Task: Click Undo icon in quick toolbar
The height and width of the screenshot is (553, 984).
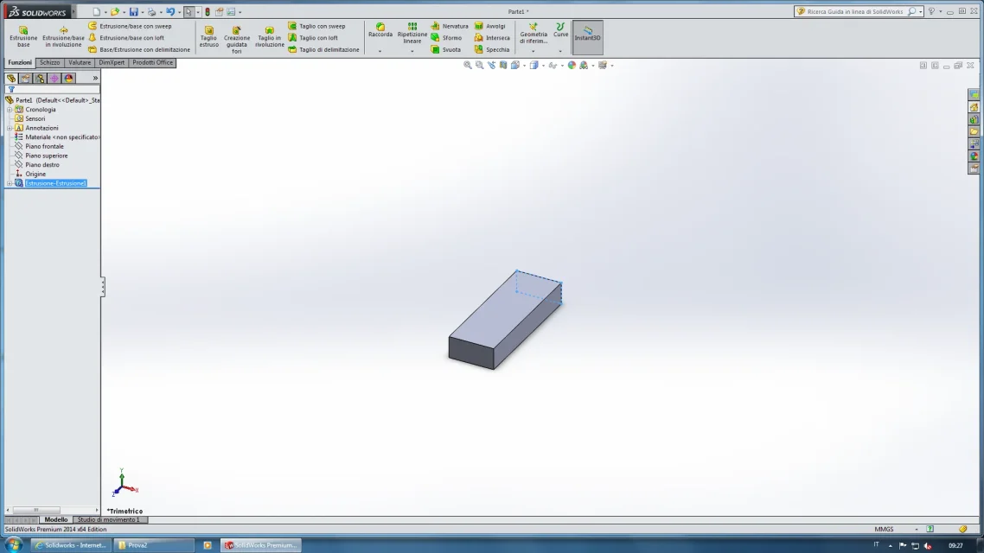Action: click(170, 12)
